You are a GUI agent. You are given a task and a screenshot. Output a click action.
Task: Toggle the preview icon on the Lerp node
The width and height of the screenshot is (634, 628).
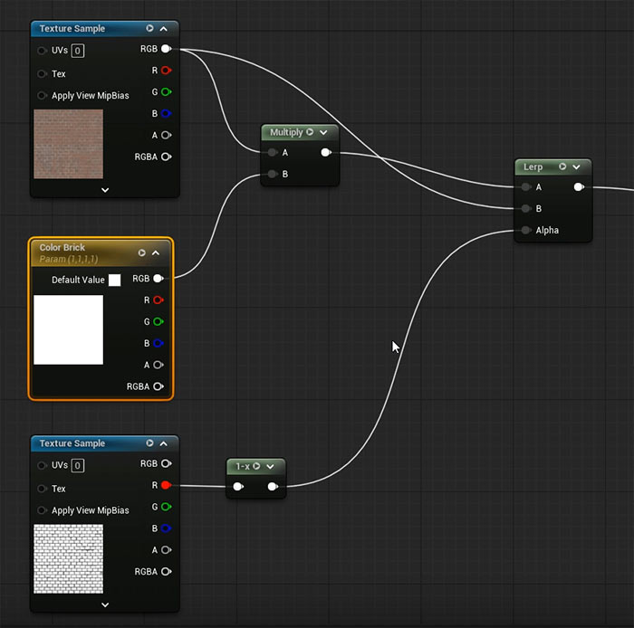pos(562,167)
